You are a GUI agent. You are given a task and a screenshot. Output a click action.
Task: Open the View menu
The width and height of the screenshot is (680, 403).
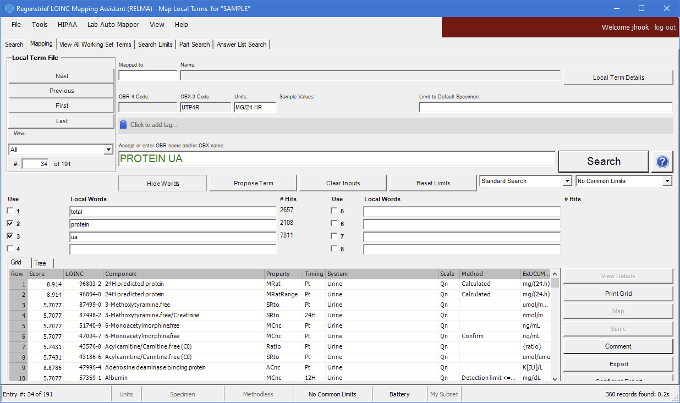157,25
